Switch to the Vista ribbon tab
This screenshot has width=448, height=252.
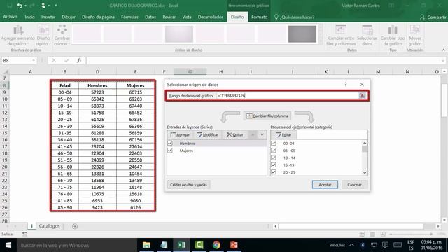(x=187, y=17)
